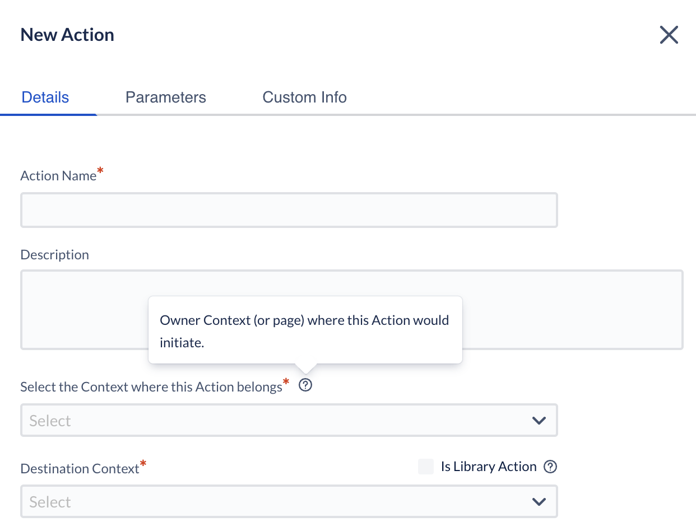This screenshot has width=696, height=531.
Task: Click the Action Name field label
Action: (x=59, y=176)
